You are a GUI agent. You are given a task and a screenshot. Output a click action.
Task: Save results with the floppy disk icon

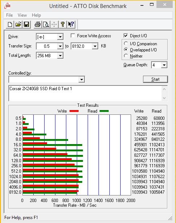click(x=26, y=25)
